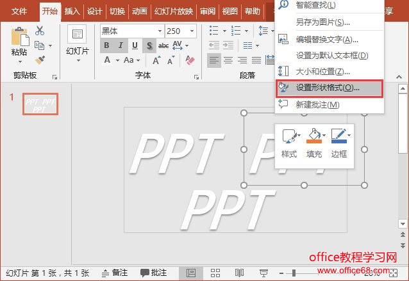The width and height of the screenshot is (409, 281).
Task: Choose 新建批注(M) menu entry
Action: [330, 105]
